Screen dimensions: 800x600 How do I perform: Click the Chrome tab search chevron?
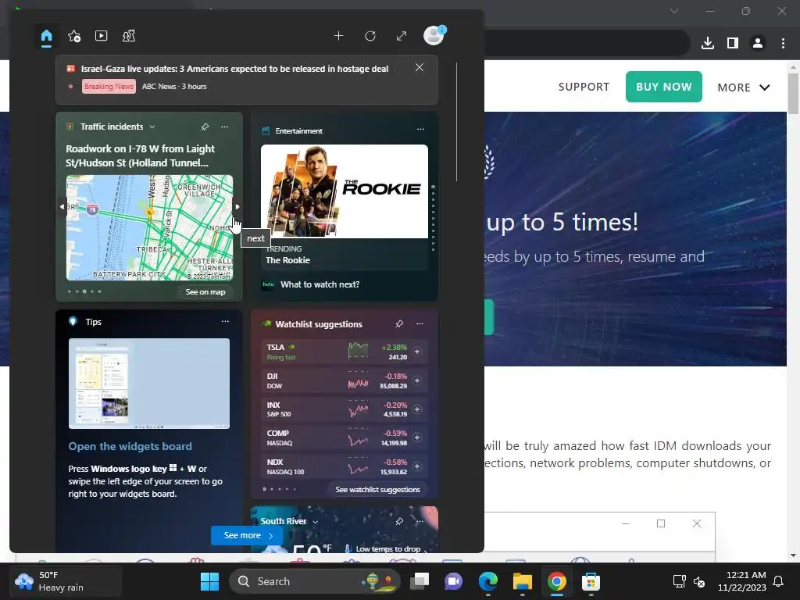point(674,11)
